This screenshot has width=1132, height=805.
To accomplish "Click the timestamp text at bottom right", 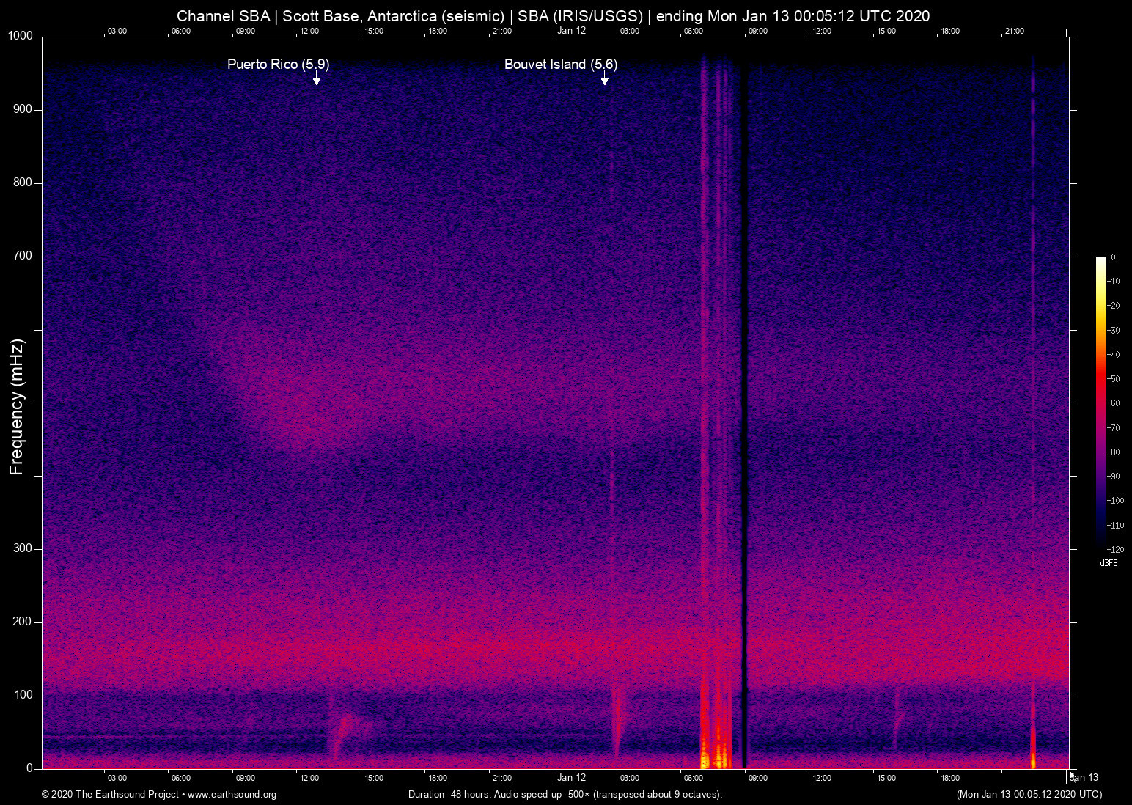I will pyautogui.click(x=1029, y=795).
